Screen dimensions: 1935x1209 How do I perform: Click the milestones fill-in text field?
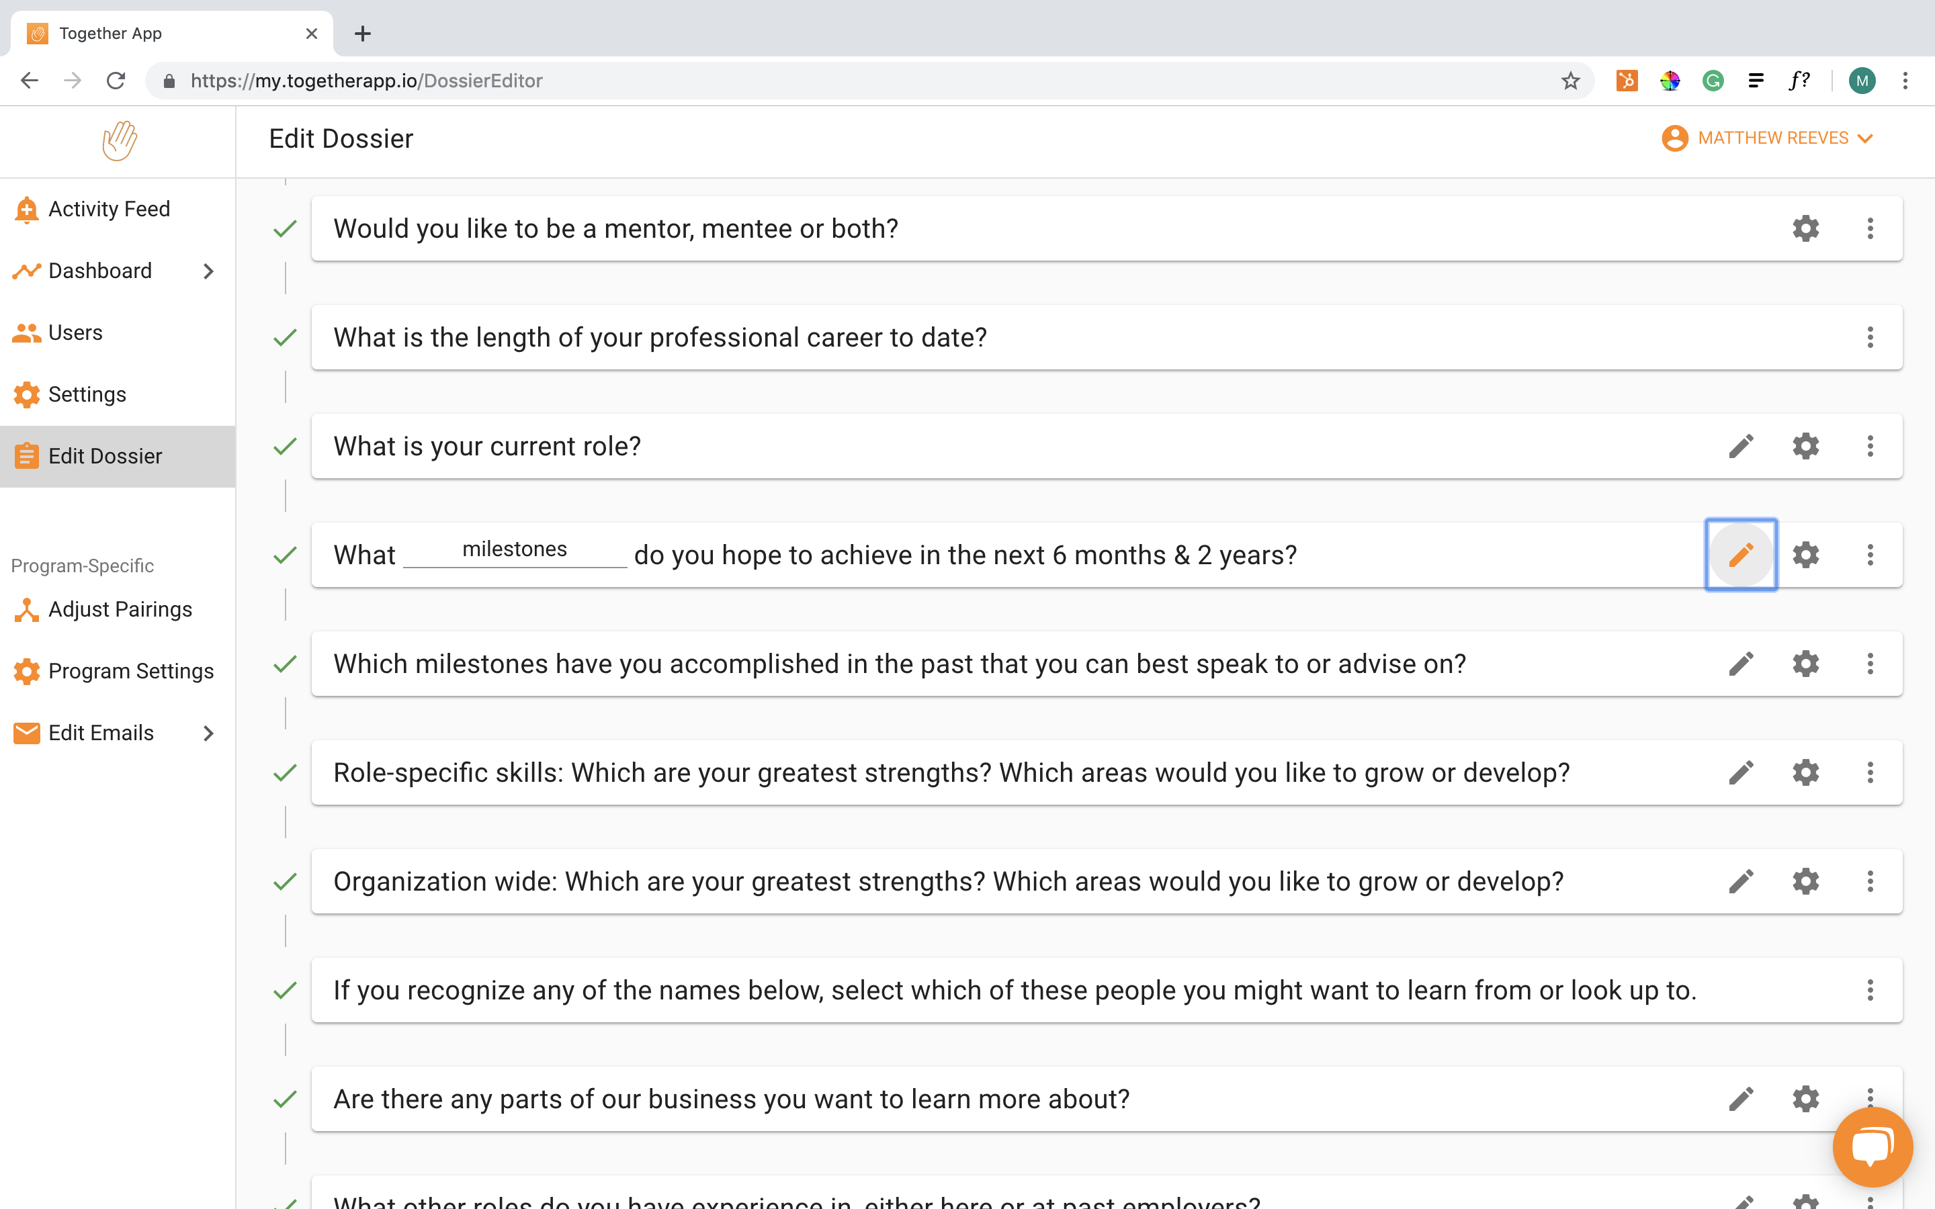coord(515,551)
